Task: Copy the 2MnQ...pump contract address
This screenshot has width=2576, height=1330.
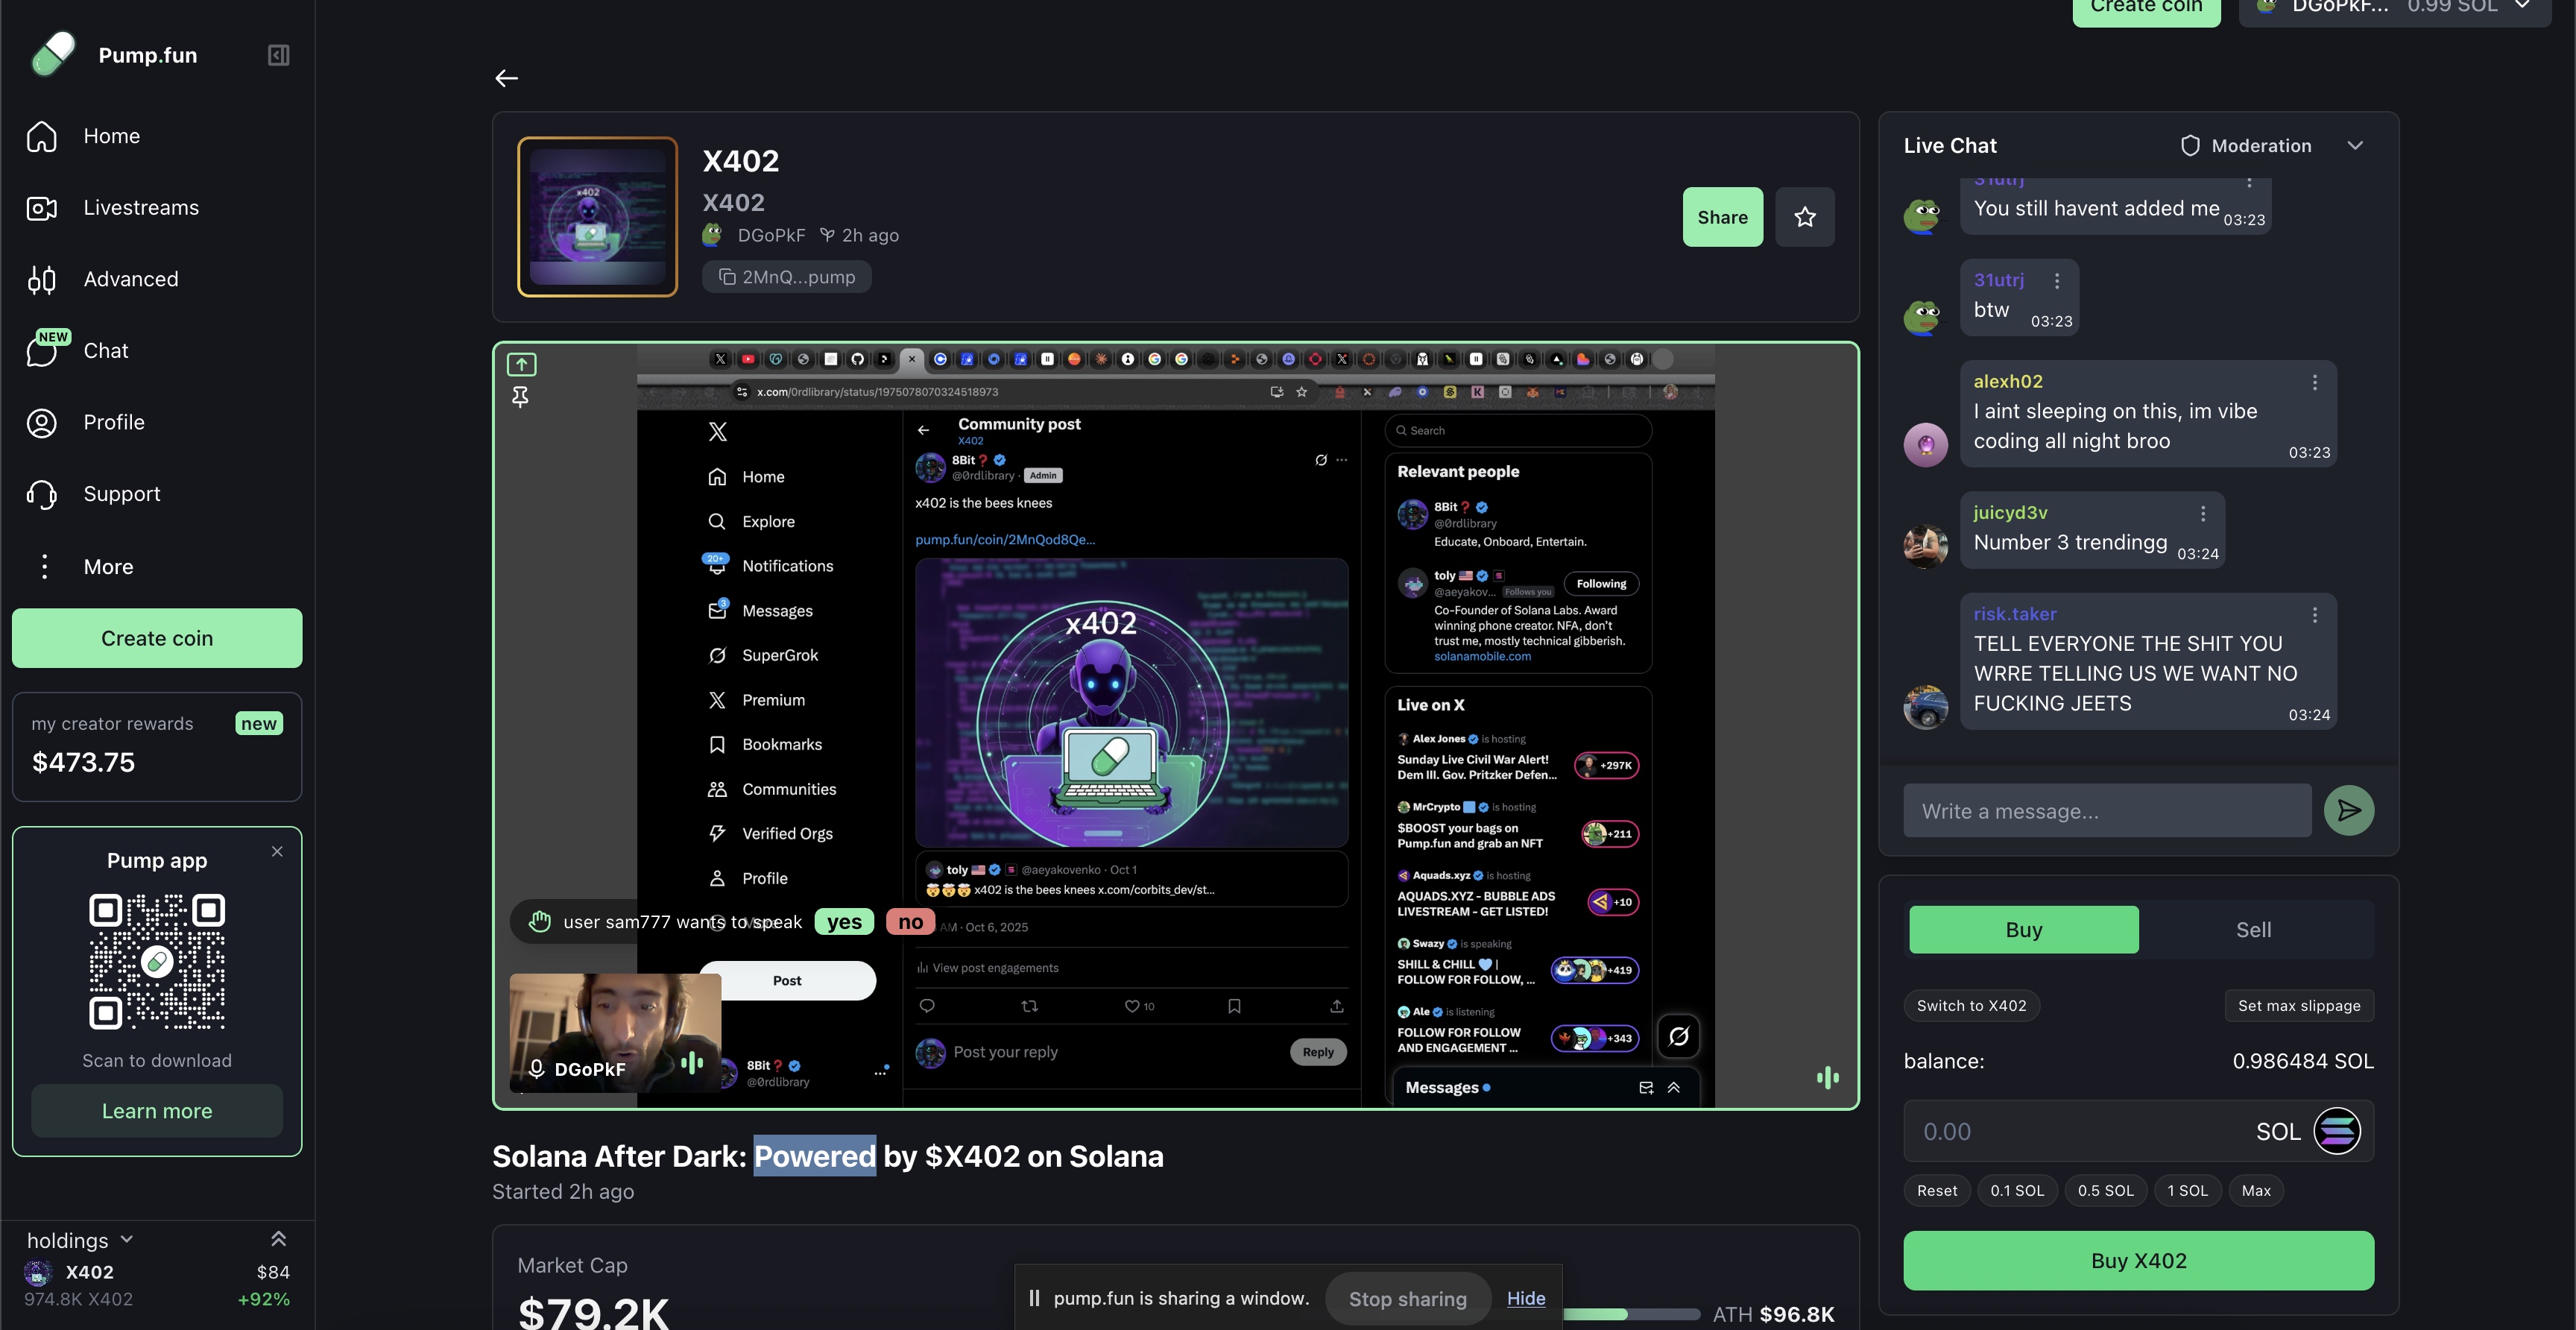Action: point(786,276)
